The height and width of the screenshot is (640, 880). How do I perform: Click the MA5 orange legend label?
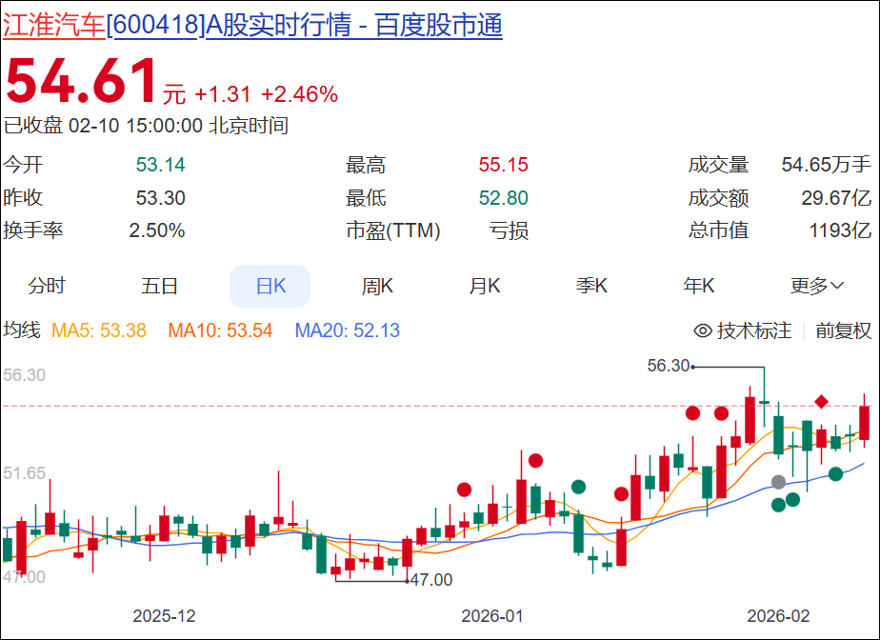(99, 330)
